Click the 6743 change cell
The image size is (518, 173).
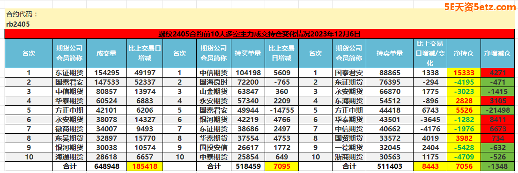[x=430, y=110]
